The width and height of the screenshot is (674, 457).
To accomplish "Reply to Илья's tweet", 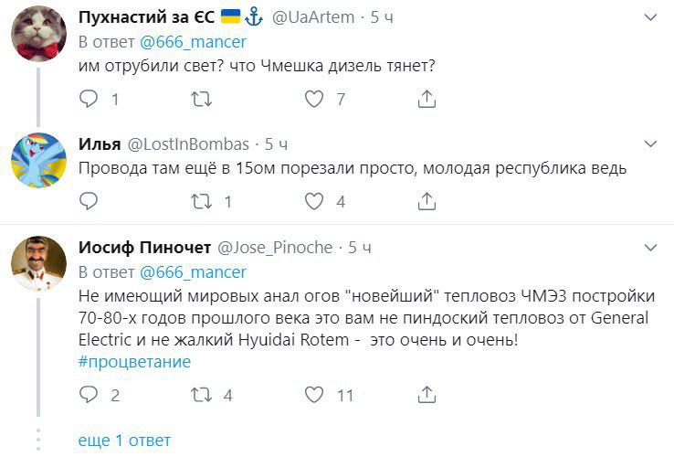I will click(x=89, y=201).
